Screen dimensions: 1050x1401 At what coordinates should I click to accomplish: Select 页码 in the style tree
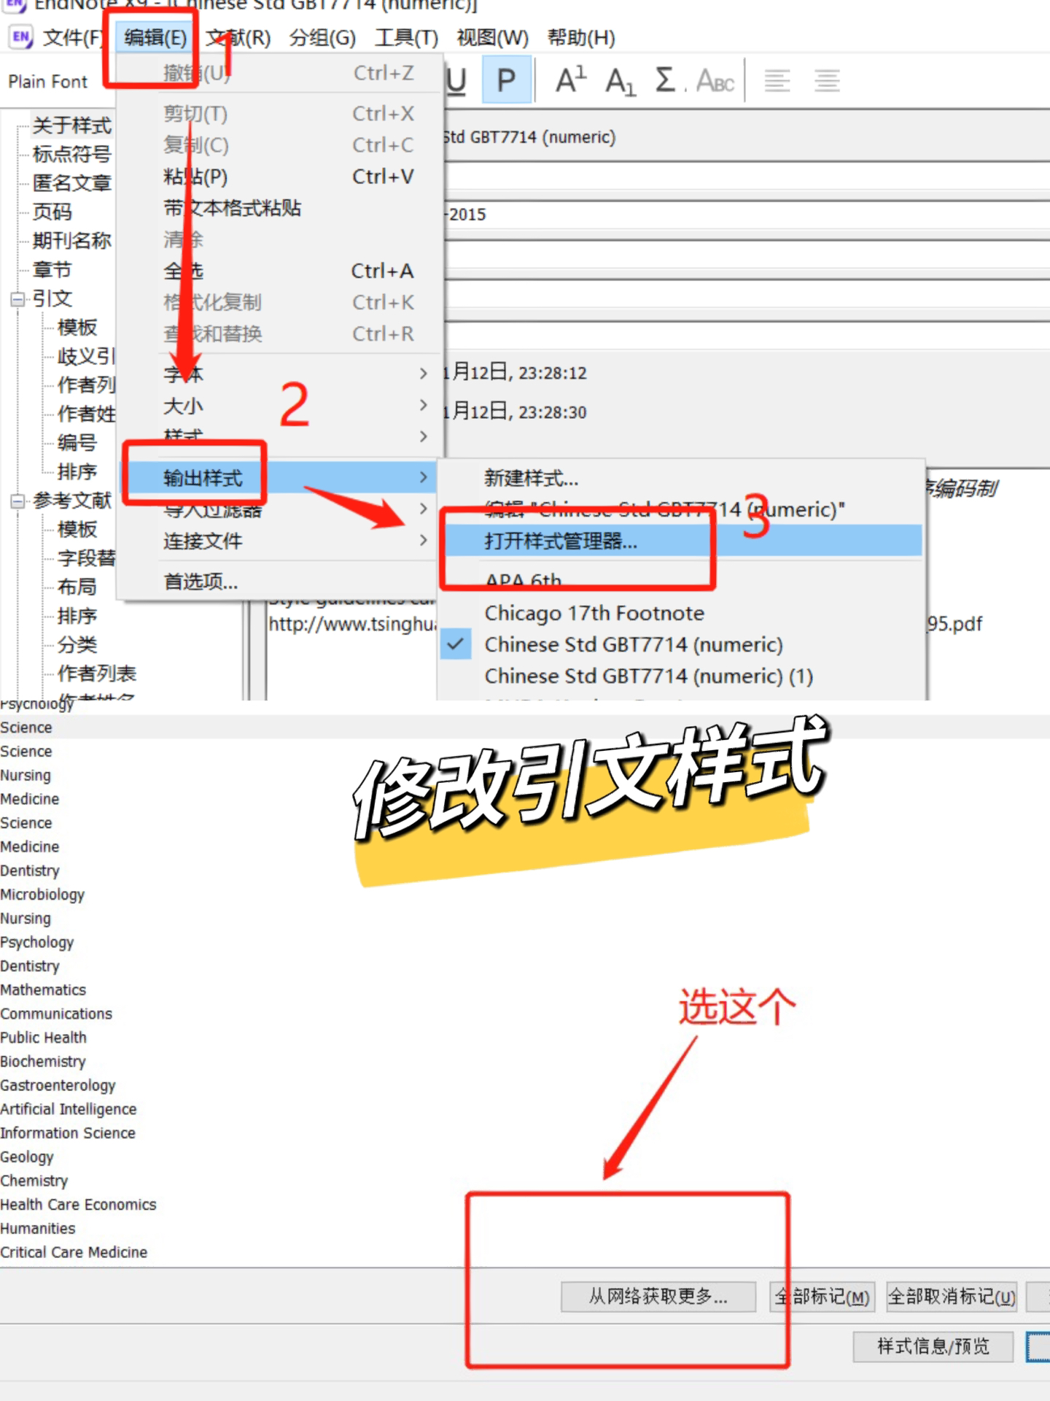(52, 212)
